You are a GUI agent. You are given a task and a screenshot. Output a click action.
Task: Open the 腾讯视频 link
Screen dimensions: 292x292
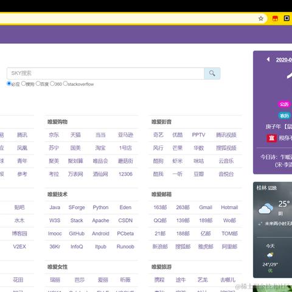click(226, 135)
